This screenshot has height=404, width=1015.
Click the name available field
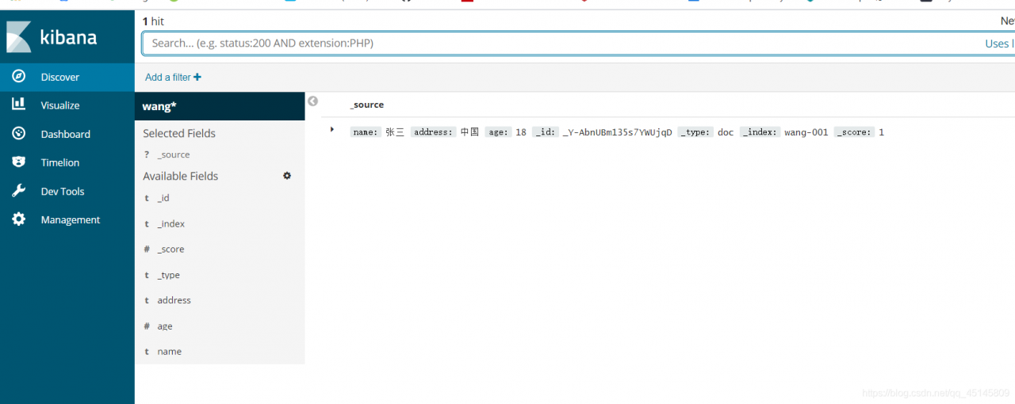pos(169,351)
